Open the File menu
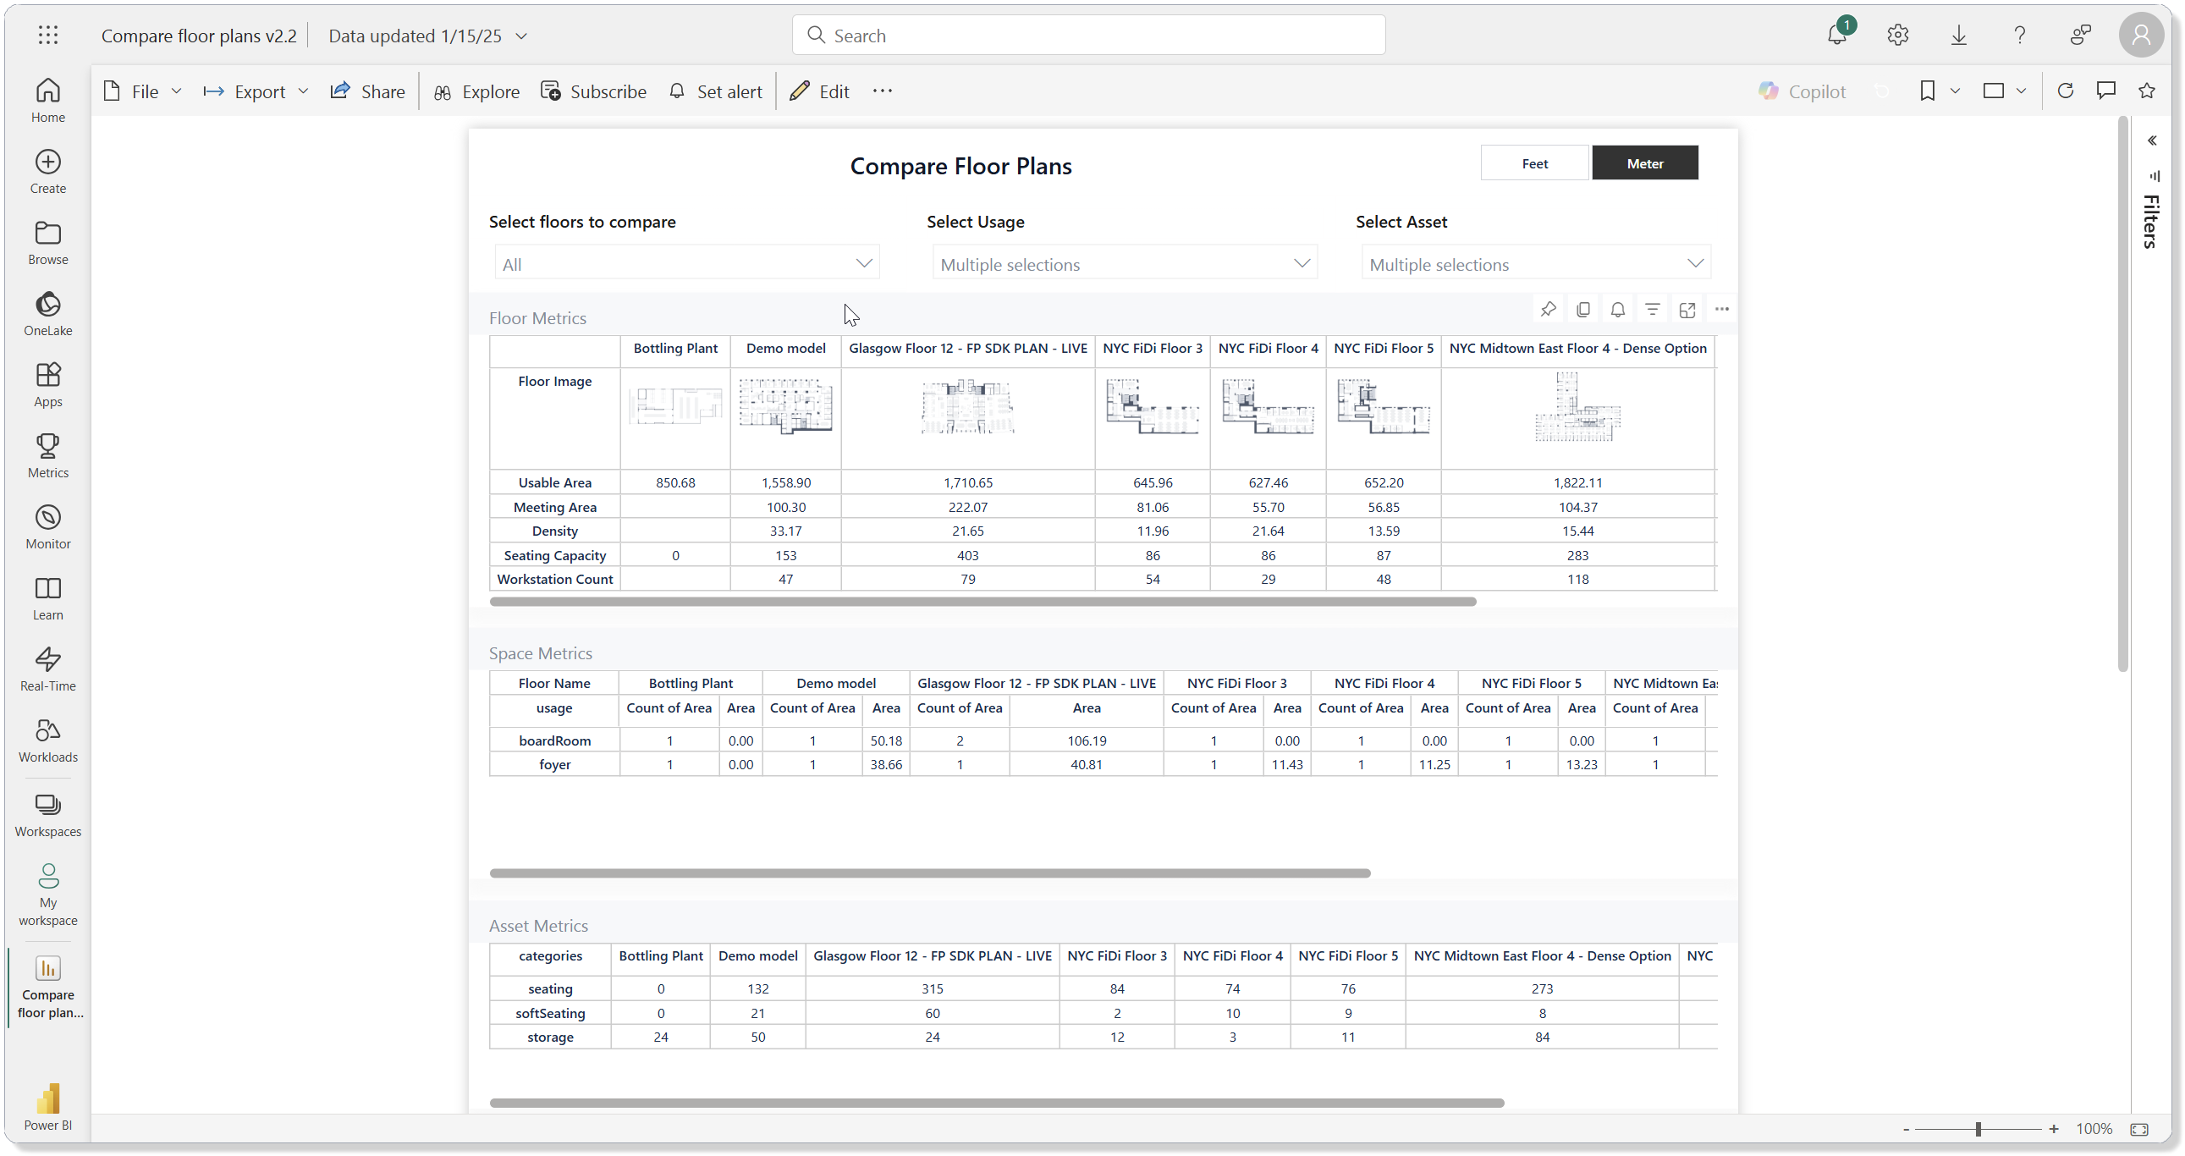 coord(141,91)
